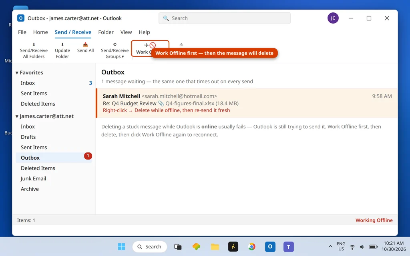Click the Outbox heading
The height and width of the screenshot is (256, 410).
click(113, 72)
